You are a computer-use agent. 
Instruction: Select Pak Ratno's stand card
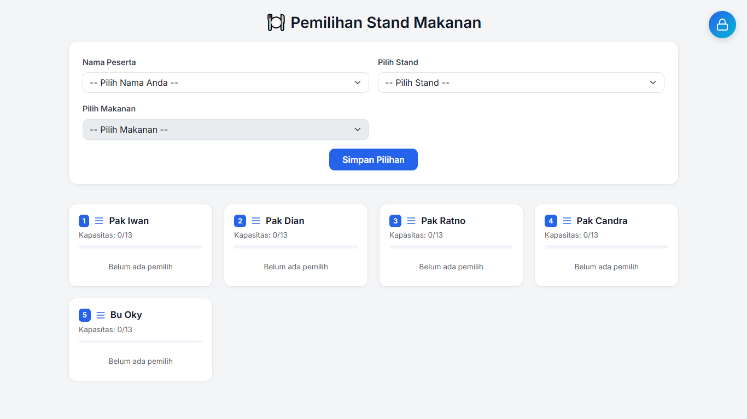(451, 245)
